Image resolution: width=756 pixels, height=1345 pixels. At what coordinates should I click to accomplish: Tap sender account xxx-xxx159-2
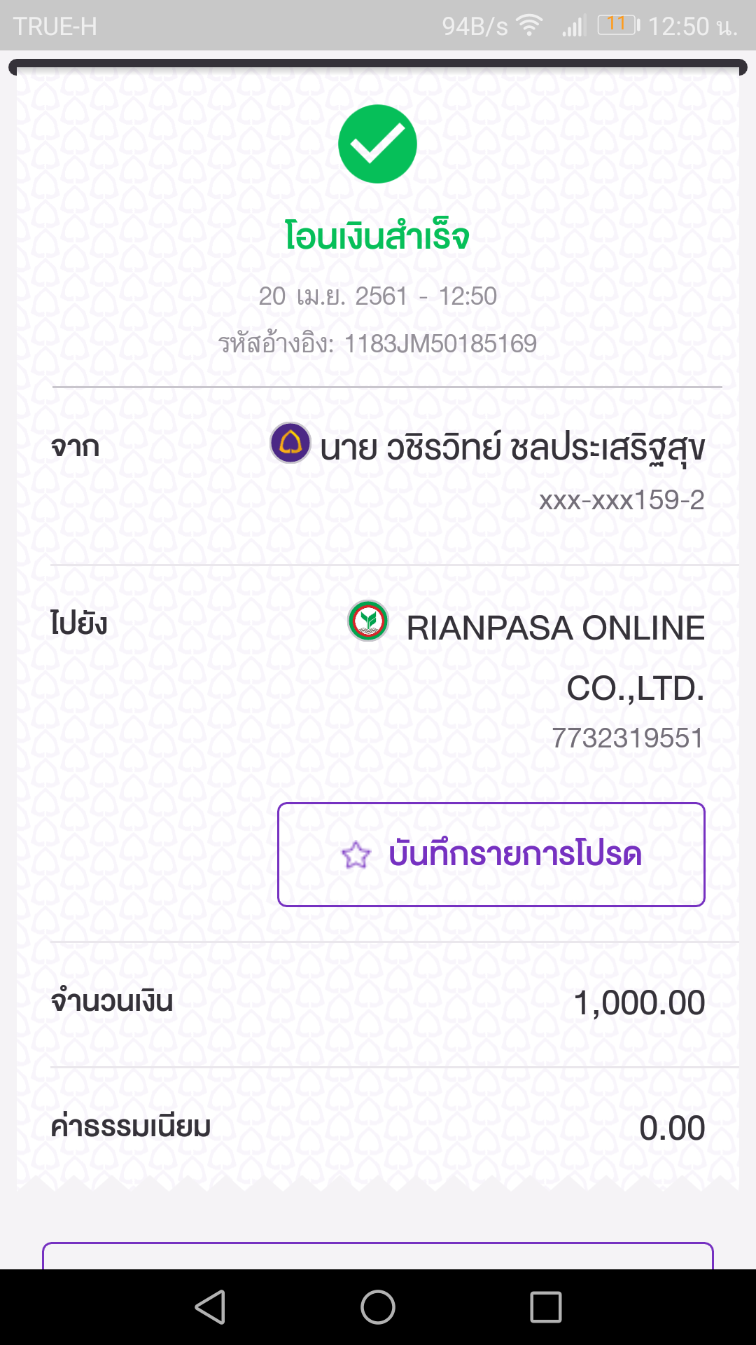point(622,500)
